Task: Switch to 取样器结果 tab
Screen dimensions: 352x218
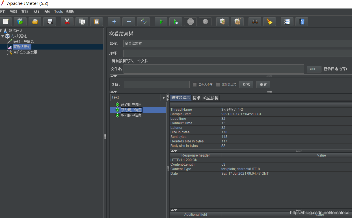Action: [x=180, y=98]
